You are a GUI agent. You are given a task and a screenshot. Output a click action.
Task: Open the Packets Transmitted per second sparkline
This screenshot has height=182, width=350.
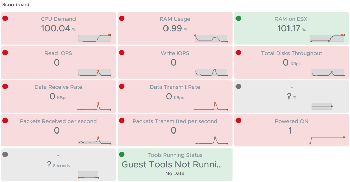211,141
